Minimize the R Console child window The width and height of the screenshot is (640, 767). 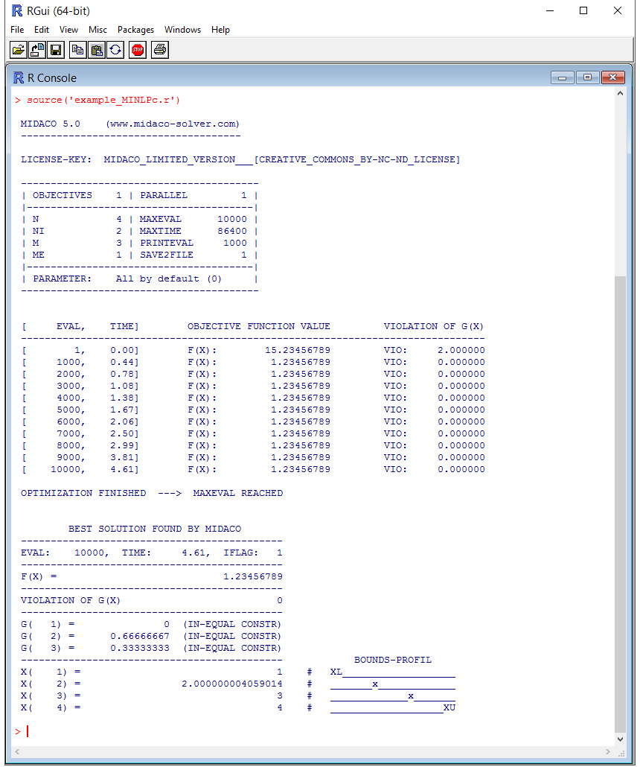(563, 77)
